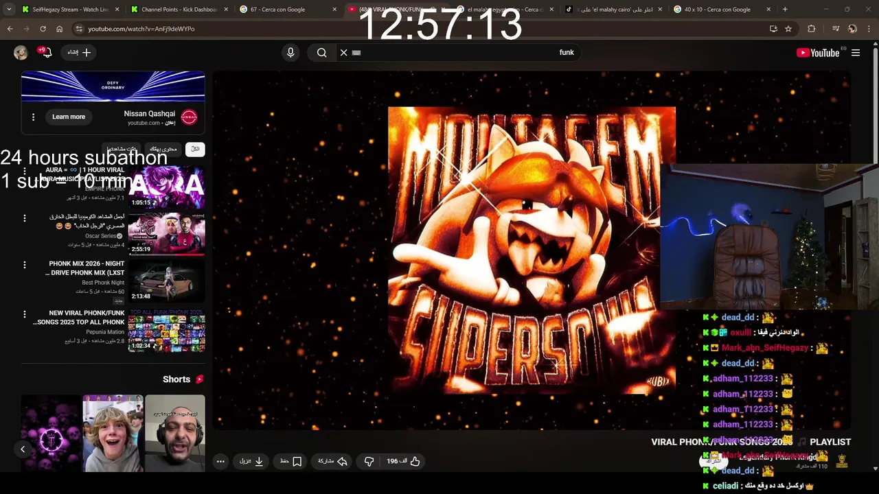
Task: Open options for the Nissan Qashqai ad
Action: [33, 117]
